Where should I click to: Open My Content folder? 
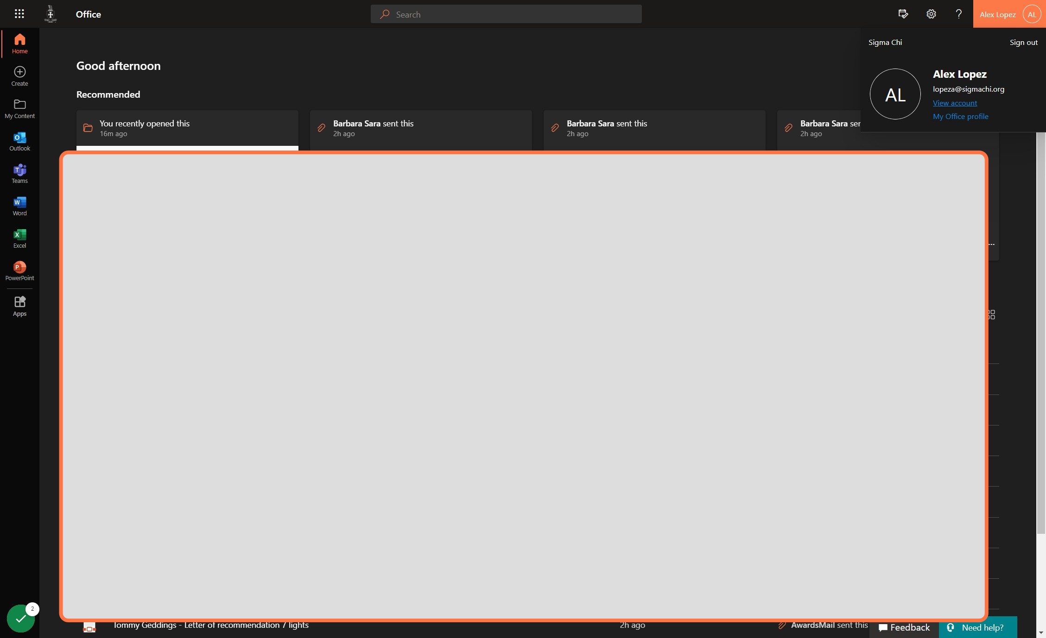[19, 109]
